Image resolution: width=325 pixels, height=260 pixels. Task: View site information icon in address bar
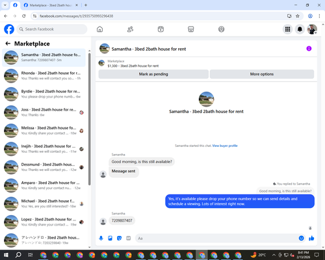[34, 16]
